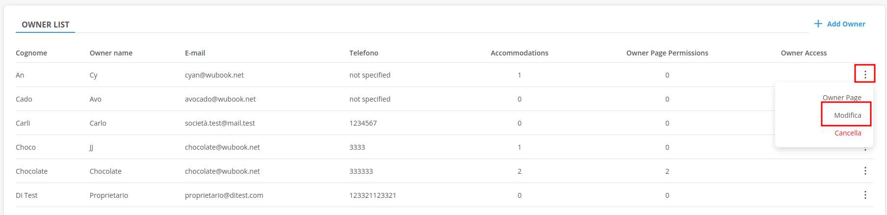Click the Telefono column header
Viewport: 887px width, 215px height.
click(x=364, y=53)
